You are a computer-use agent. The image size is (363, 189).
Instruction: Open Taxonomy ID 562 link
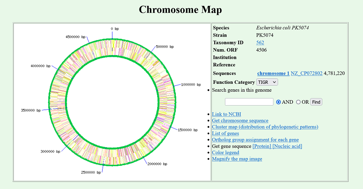tap(260, 42)
